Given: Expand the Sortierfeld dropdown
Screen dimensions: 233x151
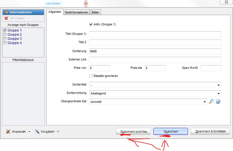Looking at the screenshot, I should coord(219,85).
